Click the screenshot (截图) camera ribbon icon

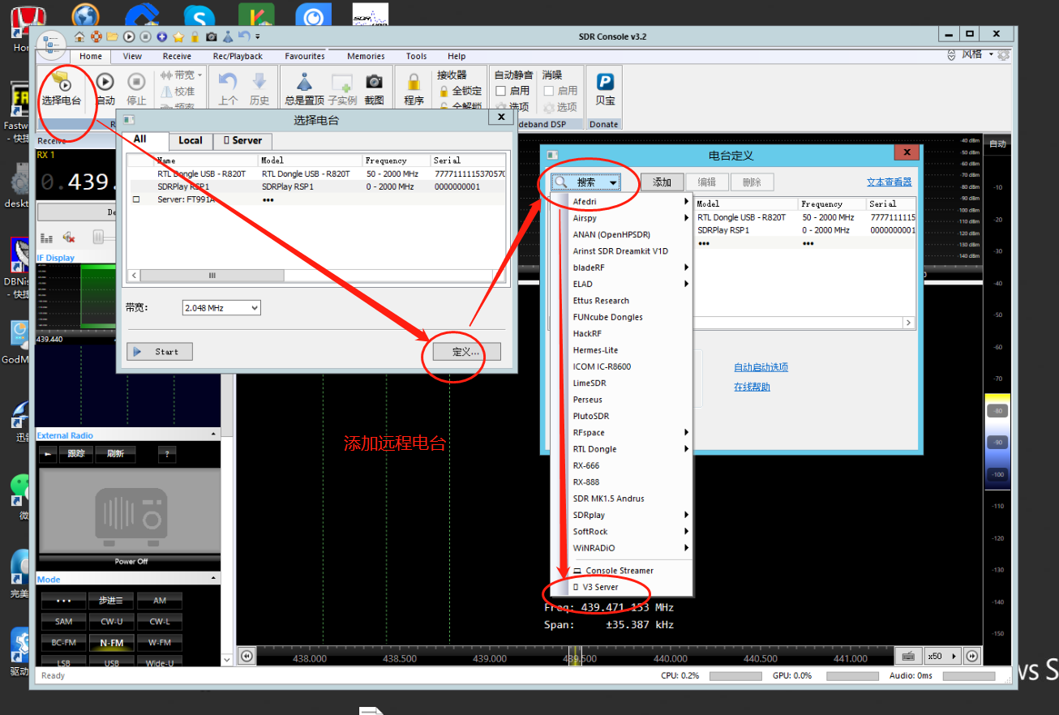pos(374,81)
